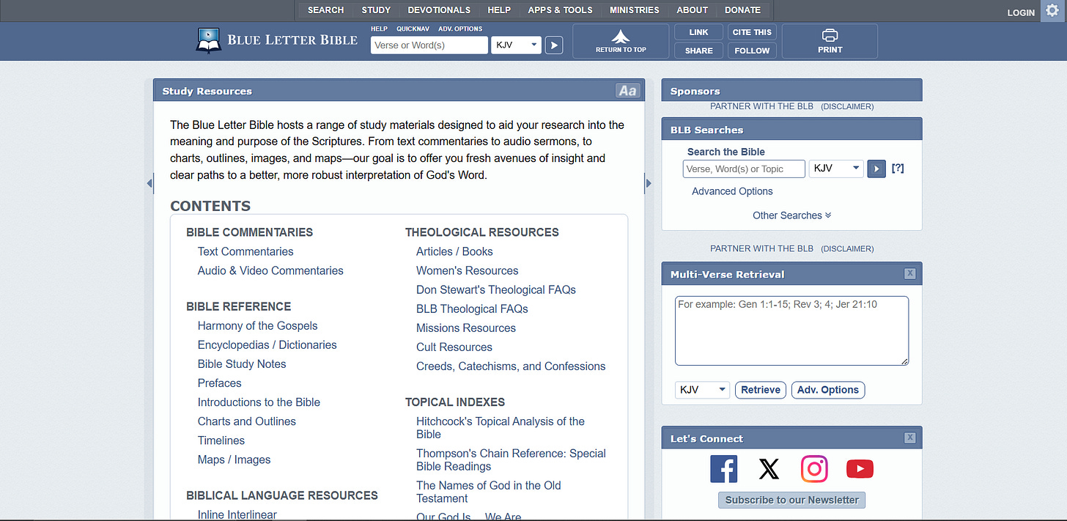Screen dimensions: 1067x521
Task: Open the Instagram icon
Action: 814,469
